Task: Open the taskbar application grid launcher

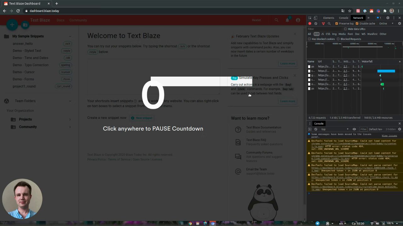Action: tap(182, 223)
